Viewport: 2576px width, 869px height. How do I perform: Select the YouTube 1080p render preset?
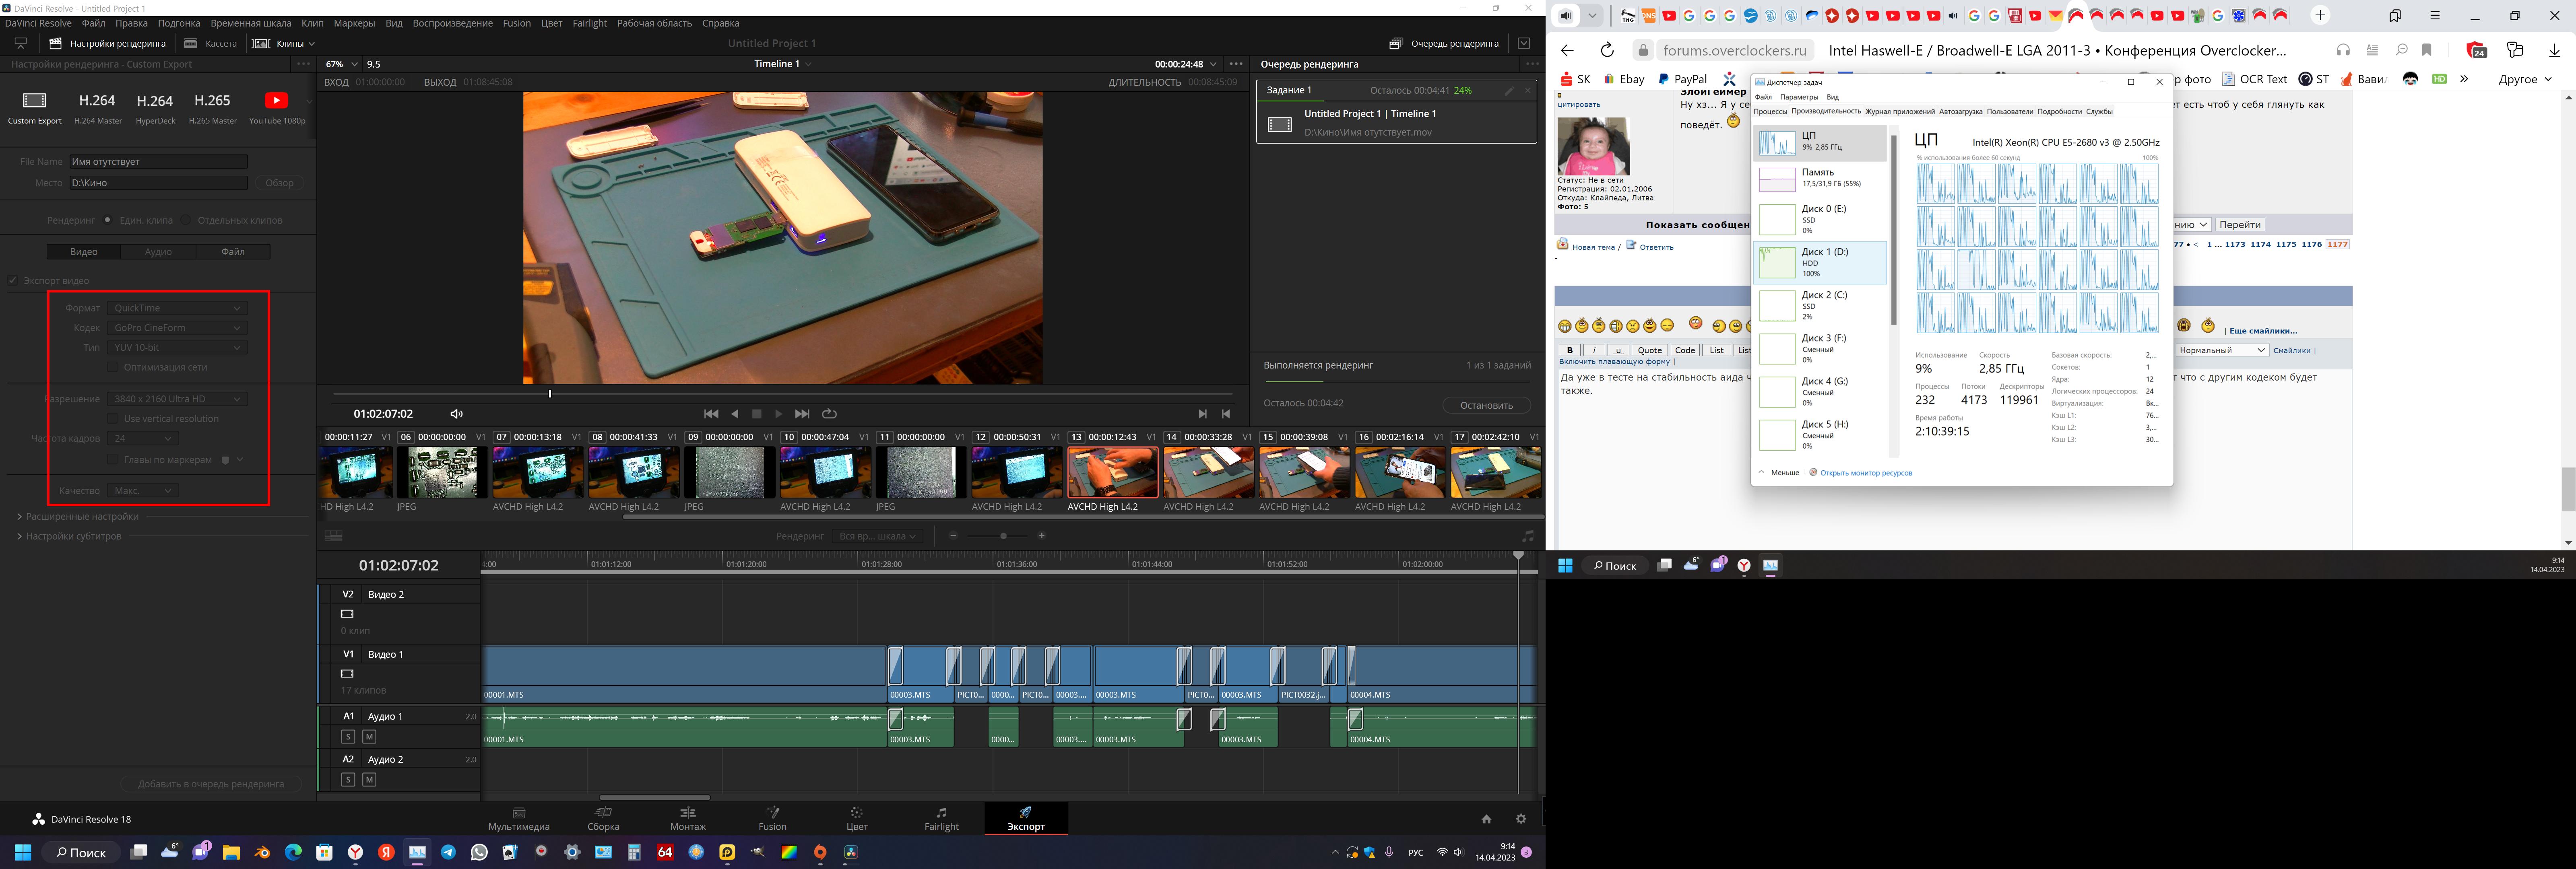tap(276, 101)
